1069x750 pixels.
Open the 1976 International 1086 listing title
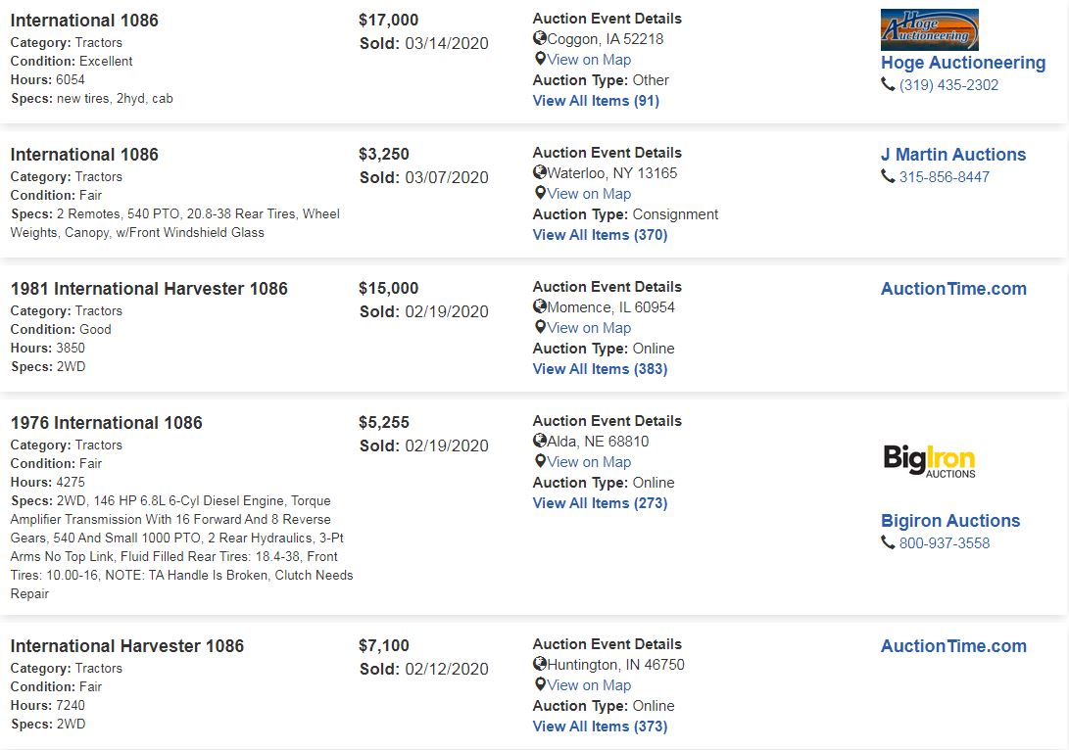point(107,423)
